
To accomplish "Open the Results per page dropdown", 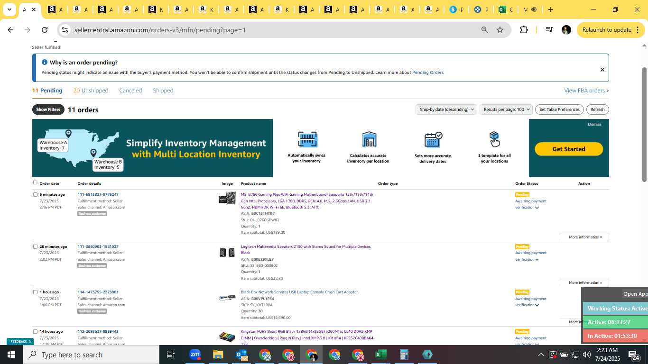I will click(506, 109).
